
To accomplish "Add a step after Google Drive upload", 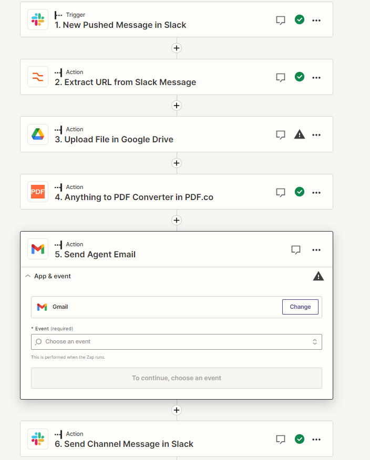I will (x=177, y=163).
